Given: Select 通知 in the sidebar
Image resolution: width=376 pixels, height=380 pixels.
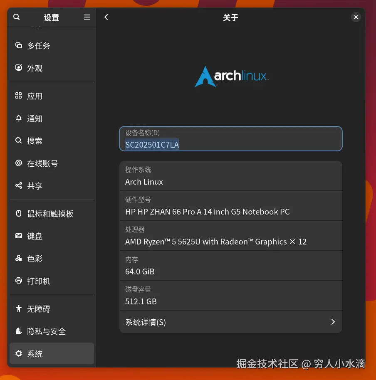Looking at the screenshot, I should pos(52,118).
